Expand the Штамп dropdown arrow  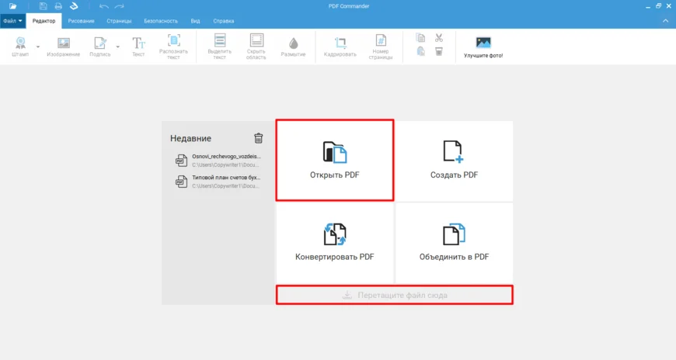[38, 47]
